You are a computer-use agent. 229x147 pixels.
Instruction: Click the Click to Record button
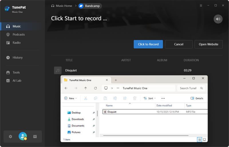click(x=148, y=44)
